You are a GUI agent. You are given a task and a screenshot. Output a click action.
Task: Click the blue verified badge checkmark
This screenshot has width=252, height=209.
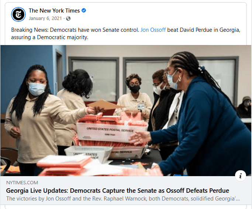(x=84, y=10)
